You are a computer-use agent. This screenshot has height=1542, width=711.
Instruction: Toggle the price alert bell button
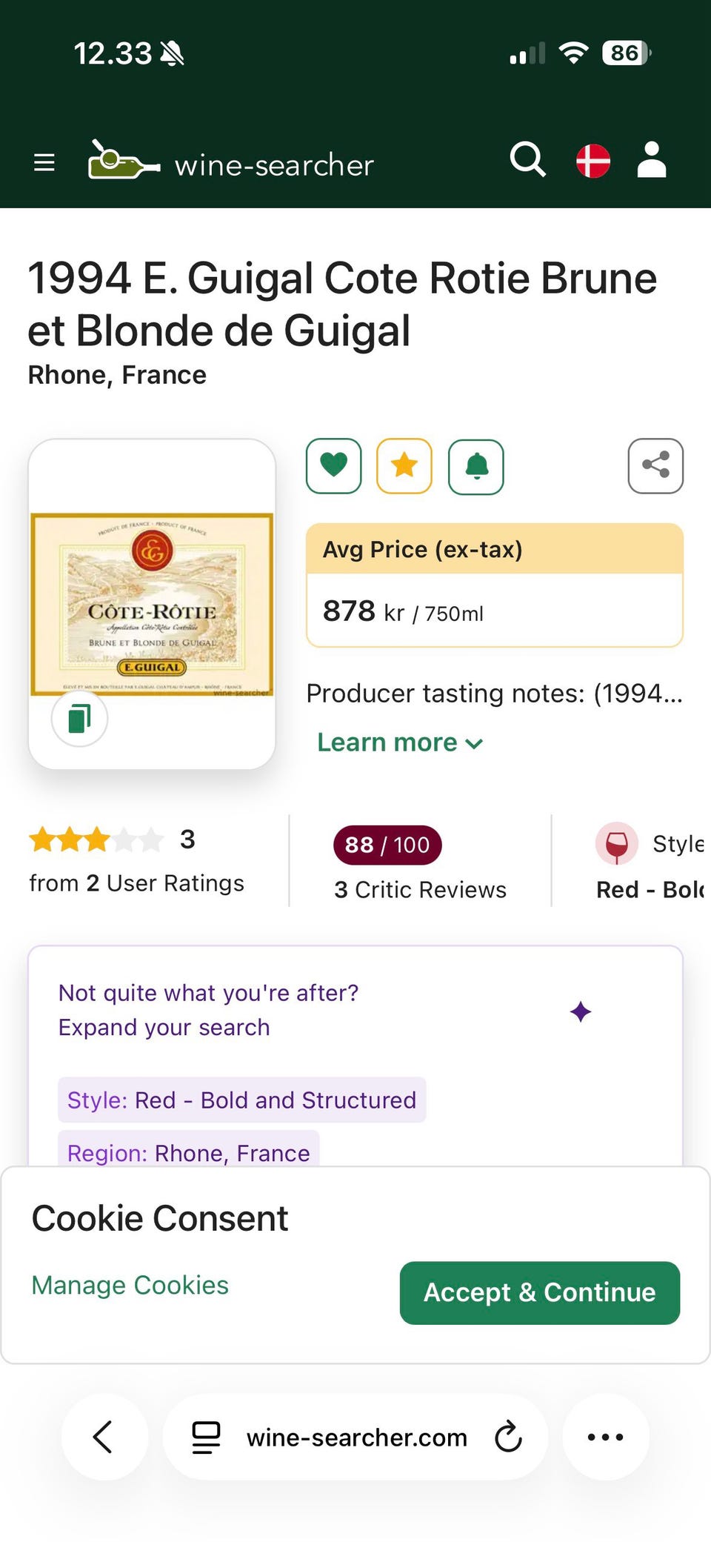coord(476,466)
